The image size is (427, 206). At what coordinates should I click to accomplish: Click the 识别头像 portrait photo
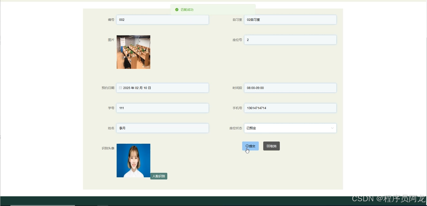coord(133,161)
